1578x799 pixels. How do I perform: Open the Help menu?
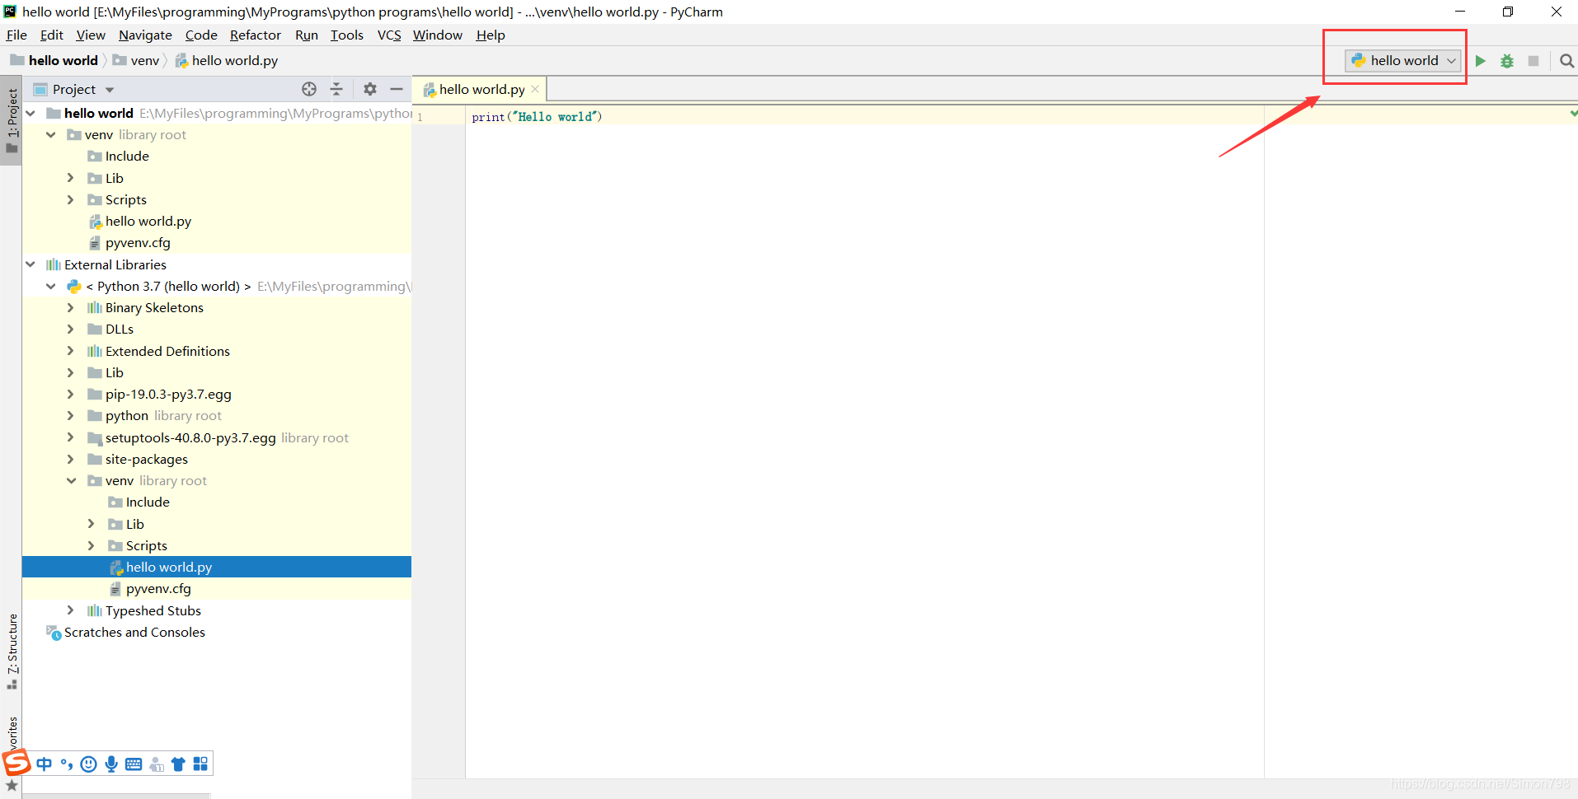(490, 35)
